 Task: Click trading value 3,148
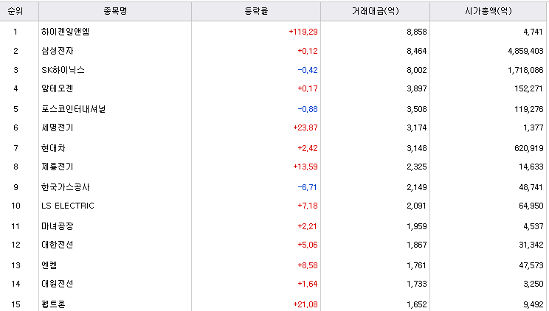pos(417,148)
